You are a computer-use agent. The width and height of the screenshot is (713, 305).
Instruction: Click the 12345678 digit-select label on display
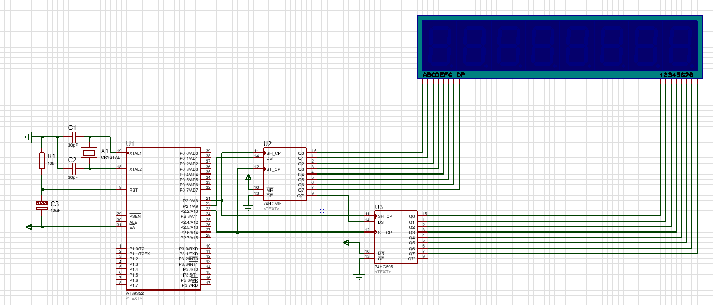tap(676, 75)
